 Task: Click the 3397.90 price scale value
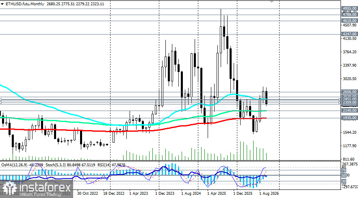coord(349,65)
